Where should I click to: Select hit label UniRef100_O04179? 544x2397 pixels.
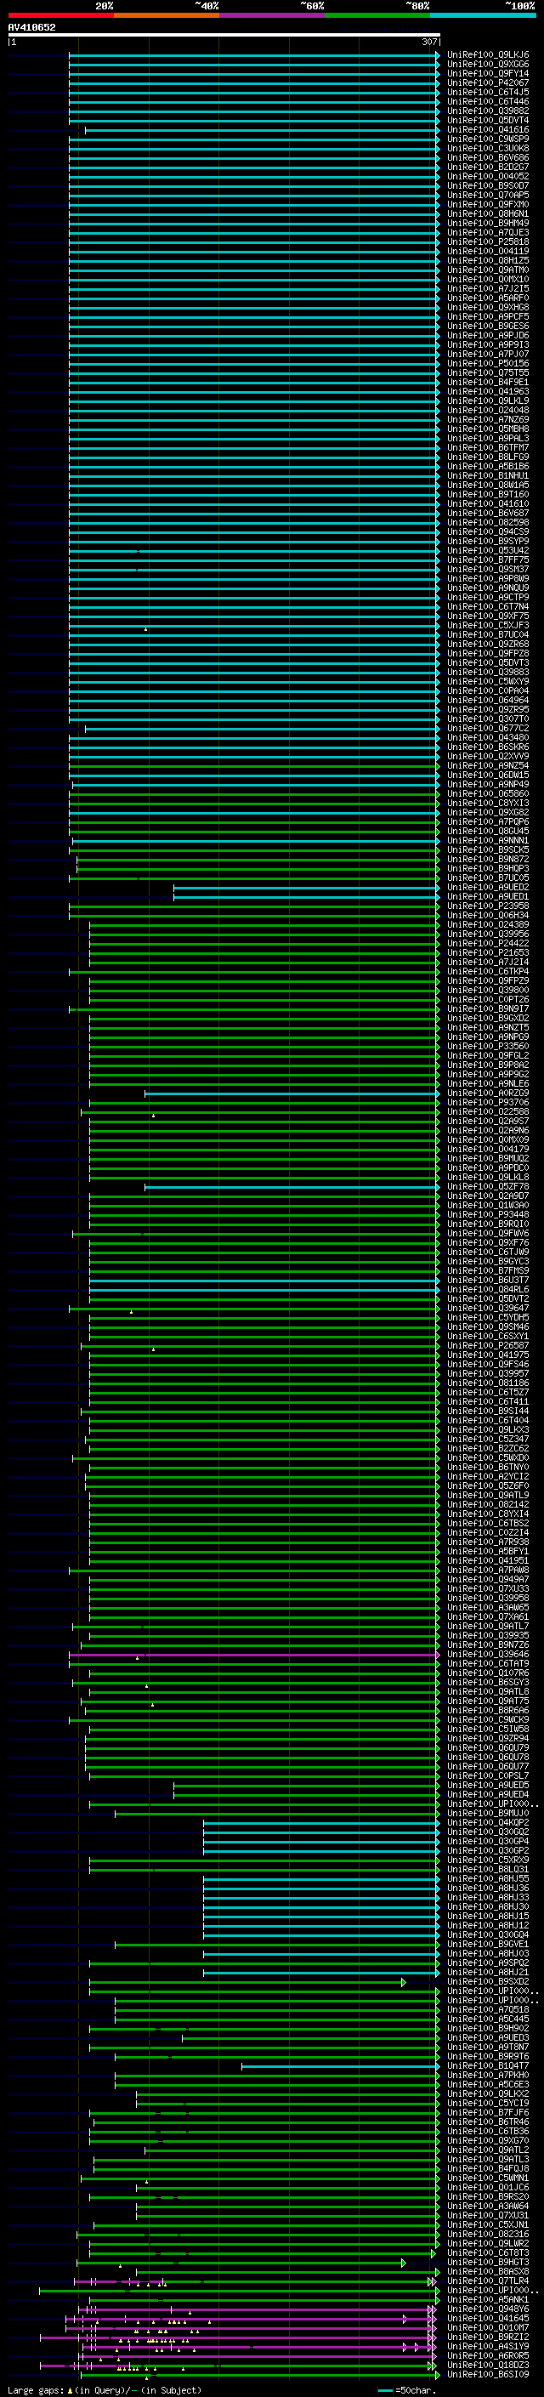[x=488, y=1150]
